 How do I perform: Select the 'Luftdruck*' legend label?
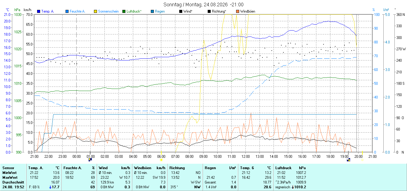point(134,11)
